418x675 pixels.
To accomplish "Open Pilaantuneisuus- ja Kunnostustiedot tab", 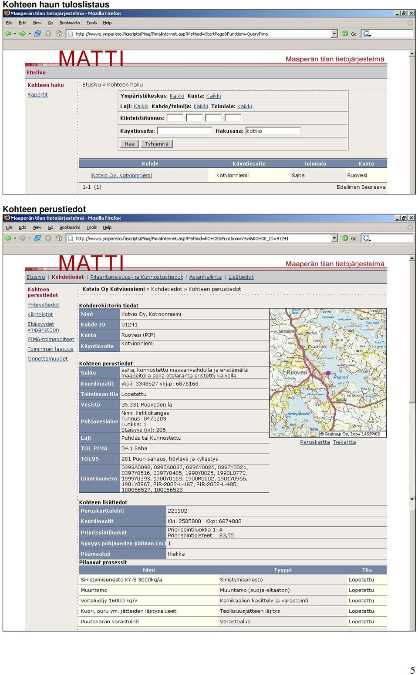I will click(x=136, y=277).
